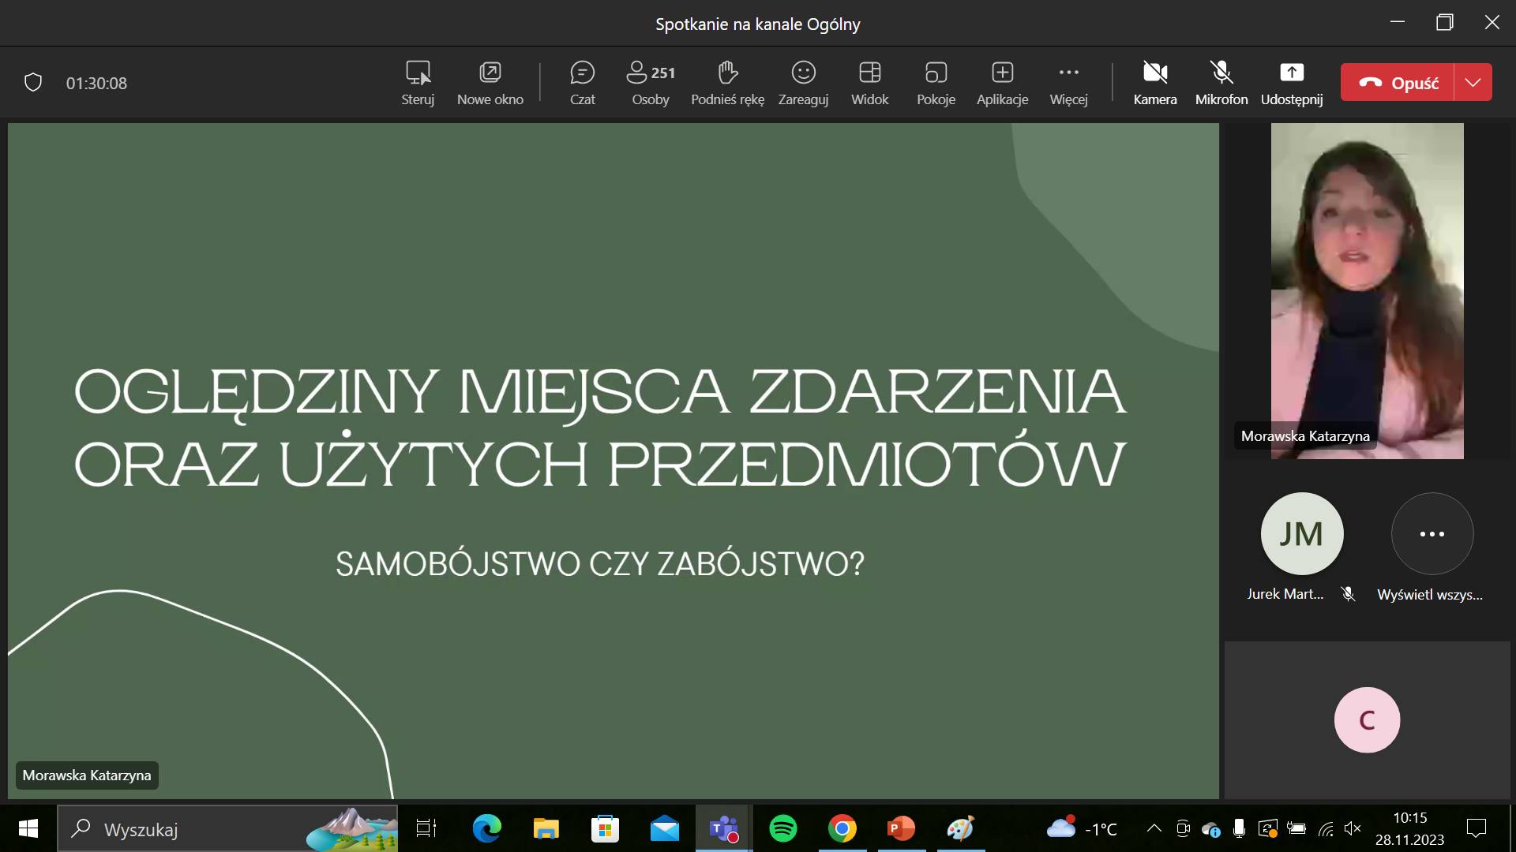The height and width of the screenshot is (852, 1516).
Task: Click the Wyszukaj taskbar search field
Action: (197, 829)
